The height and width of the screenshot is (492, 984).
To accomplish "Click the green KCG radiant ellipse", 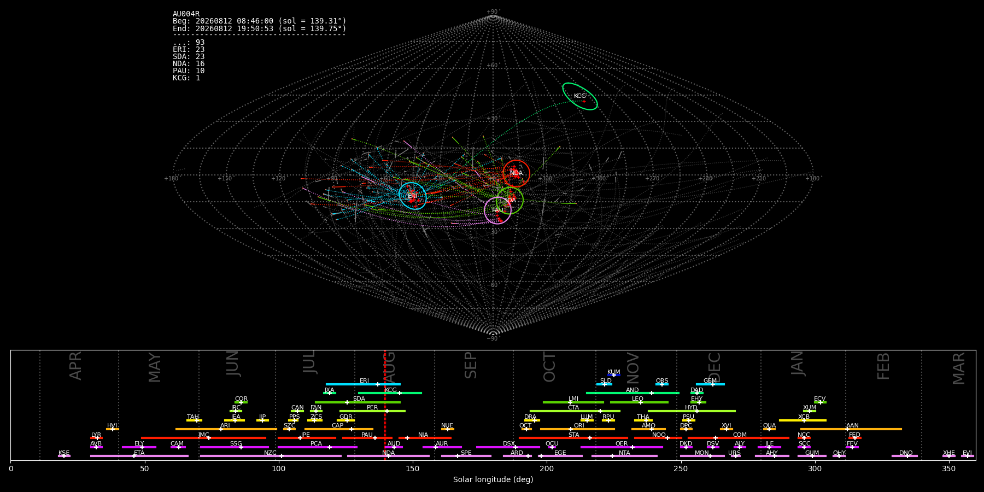I will pyautogui.click(x=580, y=96).
